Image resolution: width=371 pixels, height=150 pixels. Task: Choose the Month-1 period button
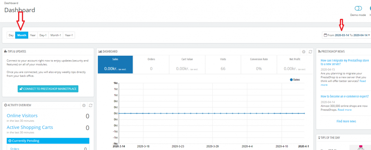[x=55, y=35]
